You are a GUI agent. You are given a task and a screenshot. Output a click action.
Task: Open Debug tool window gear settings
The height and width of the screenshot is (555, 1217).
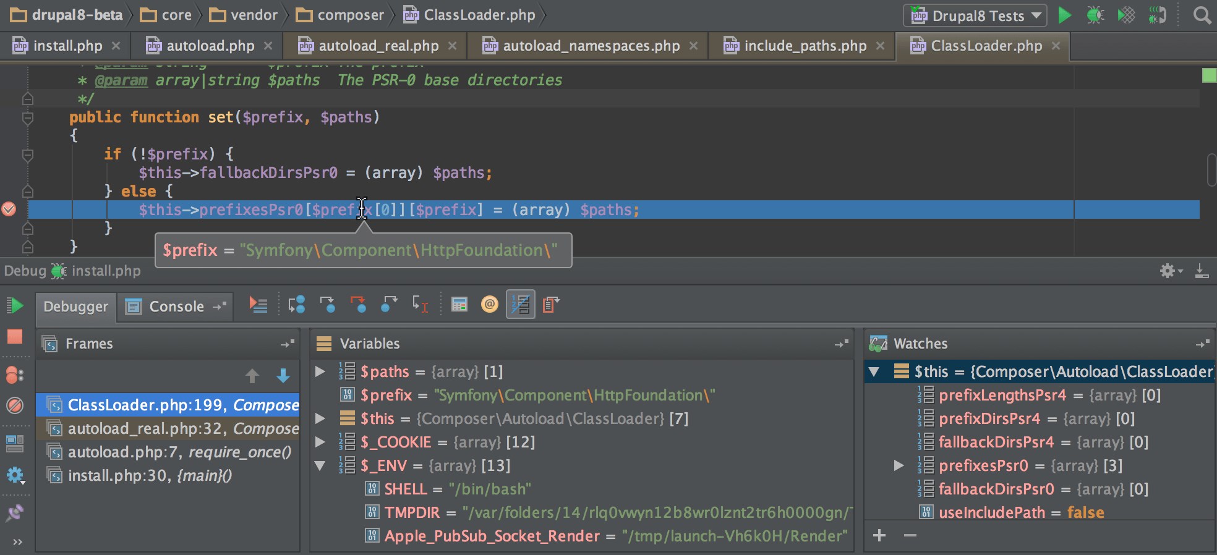point(1171,271)
